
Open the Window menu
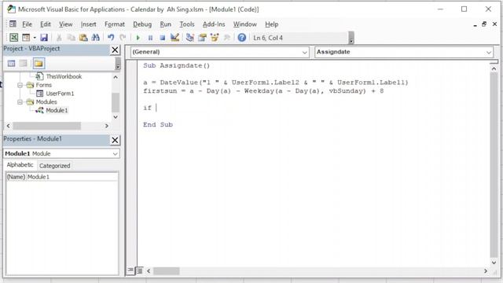point(244,24)
